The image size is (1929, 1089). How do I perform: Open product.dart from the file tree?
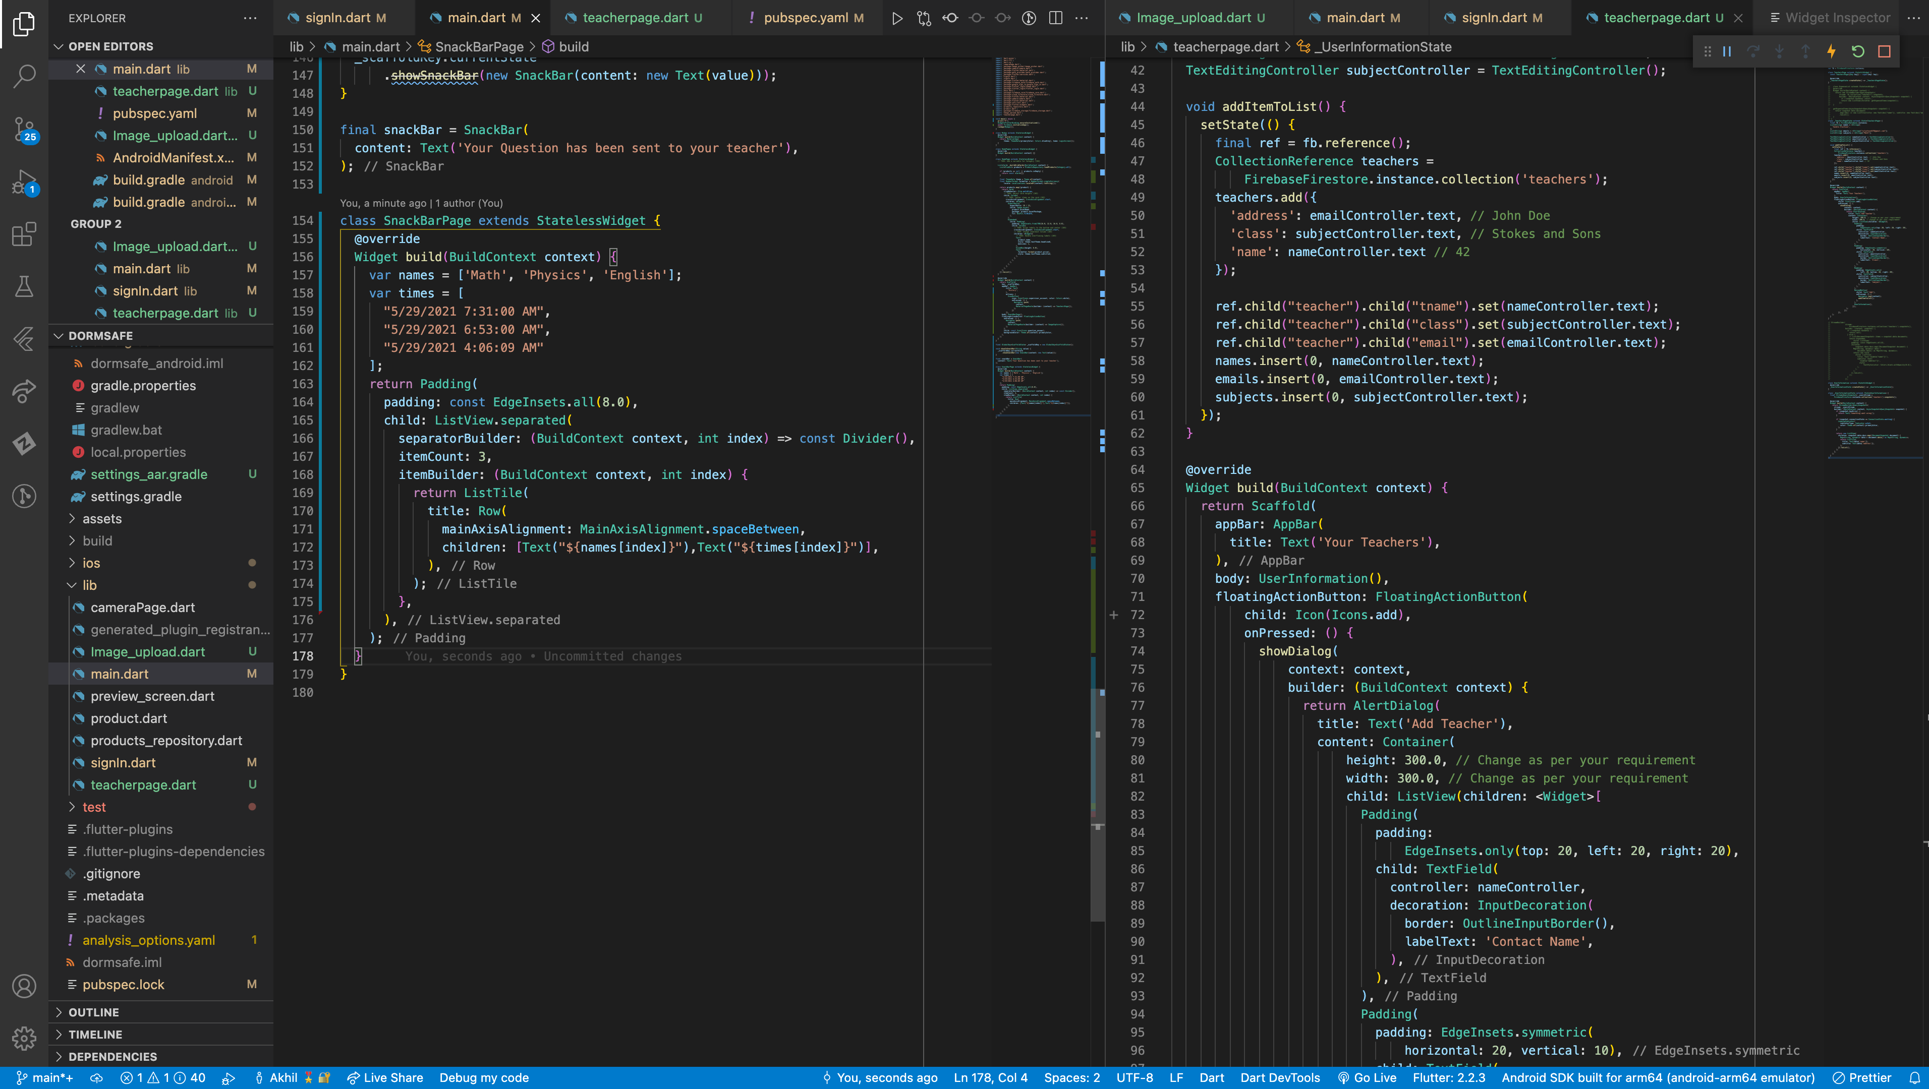click(x=129, y=718)
